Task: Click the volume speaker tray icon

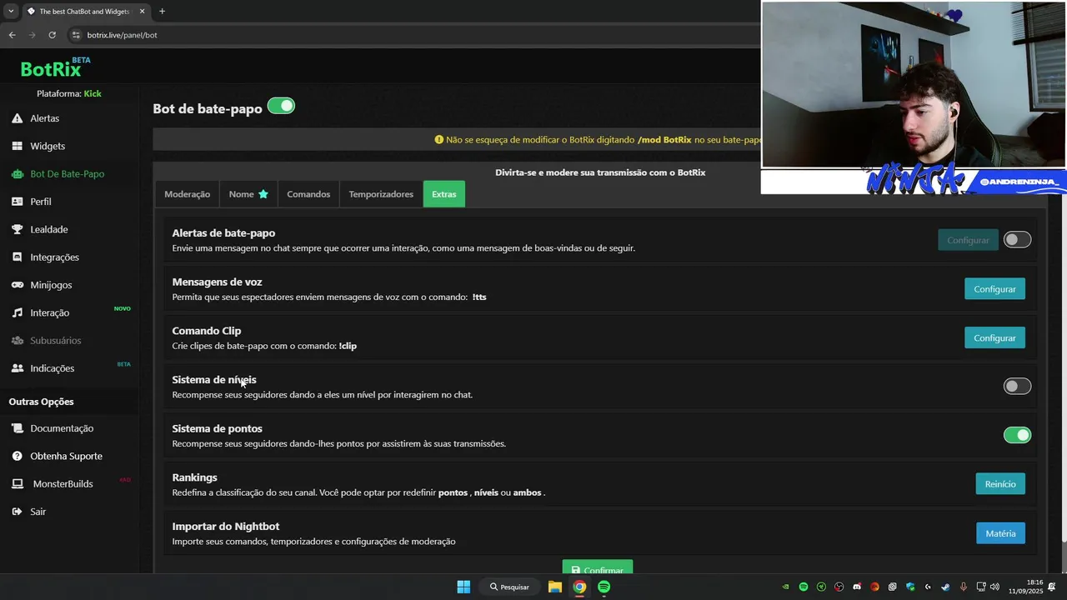Action: [994, 587]
